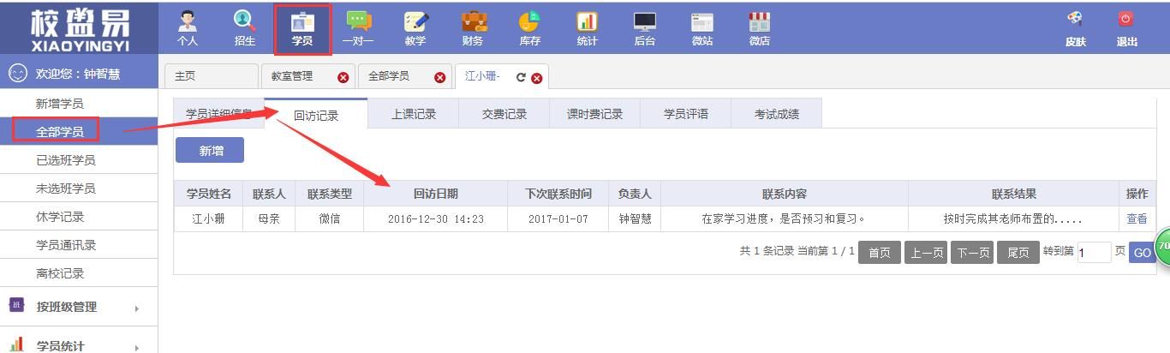Open the 微站 microsite module
The width and height of the screenshot is (1170, 353).
coord(701,28)
